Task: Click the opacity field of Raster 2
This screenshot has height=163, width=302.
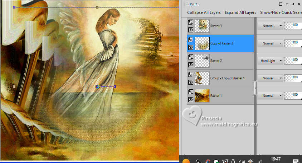Action: [293, 61]
